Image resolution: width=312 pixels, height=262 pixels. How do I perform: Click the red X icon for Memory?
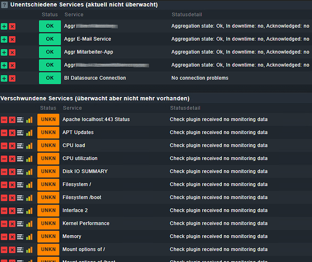point(12,237)
